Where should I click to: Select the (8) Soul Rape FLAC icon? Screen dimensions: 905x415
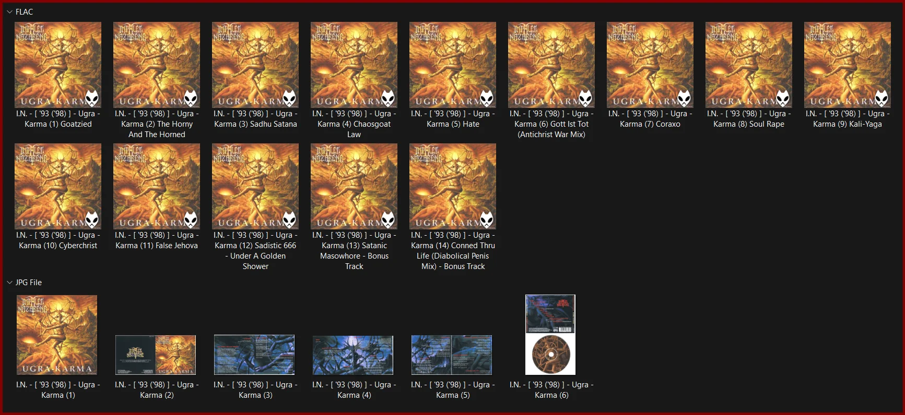749,65
